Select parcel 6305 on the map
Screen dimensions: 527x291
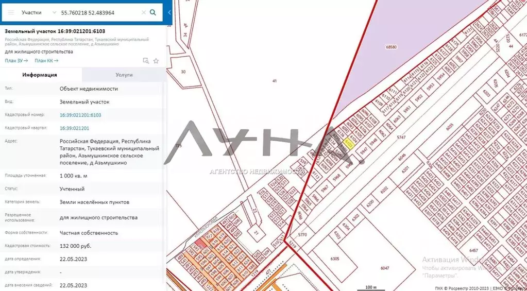coord(334,259)
